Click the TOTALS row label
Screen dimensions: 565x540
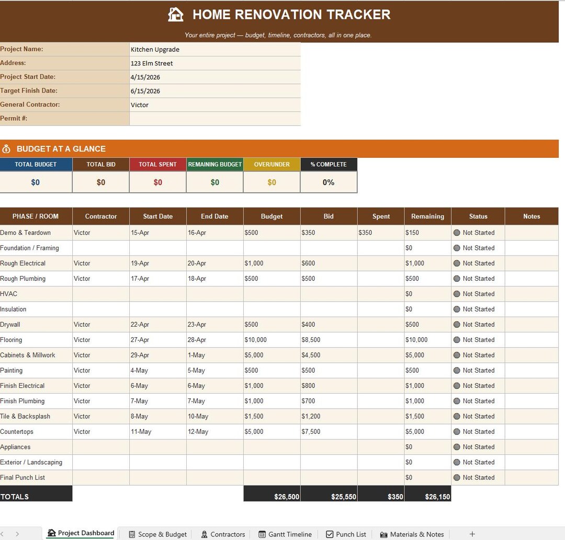coord(36,493)
